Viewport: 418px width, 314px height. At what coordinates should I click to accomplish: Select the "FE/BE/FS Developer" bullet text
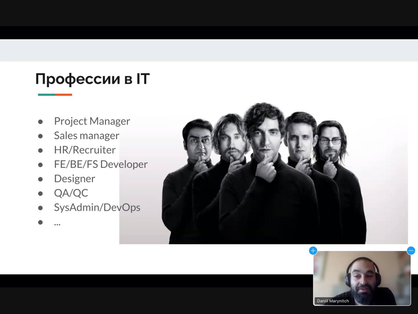(101, 164)
